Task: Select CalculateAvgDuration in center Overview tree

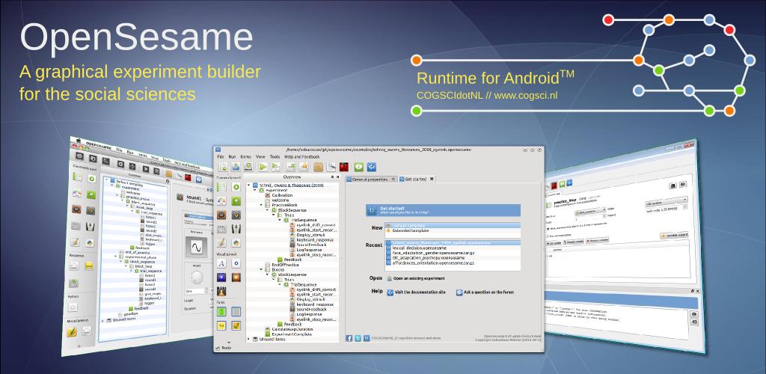Action: tap(292, 329)
